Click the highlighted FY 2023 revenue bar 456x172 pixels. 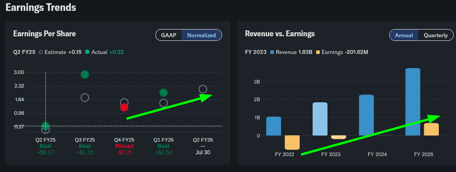pyautogui.click(x=320, y=119)
